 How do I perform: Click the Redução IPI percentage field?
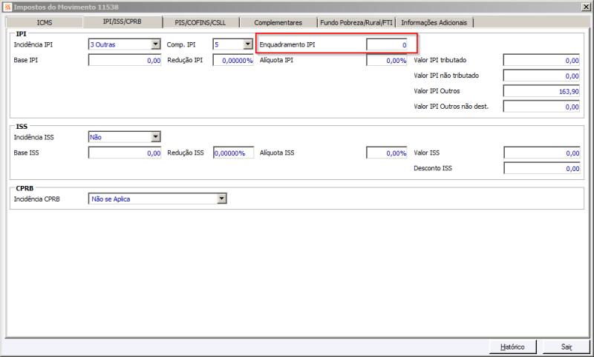pos(233,60)
